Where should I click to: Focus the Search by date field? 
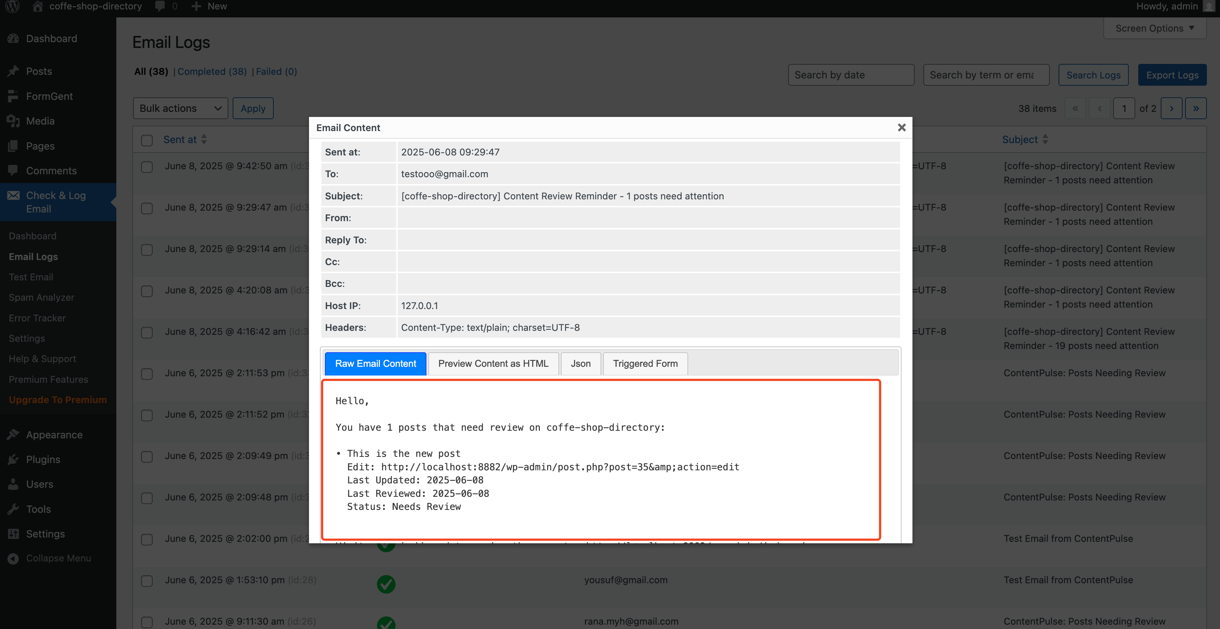[851, 75]
